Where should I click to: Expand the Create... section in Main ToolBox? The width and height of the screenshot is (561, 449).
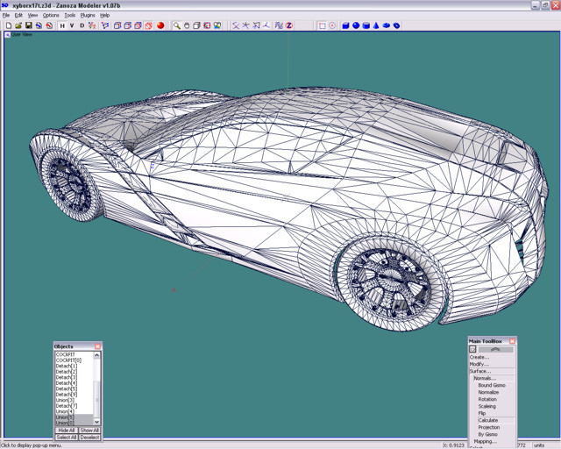click(x=479, y=357)
